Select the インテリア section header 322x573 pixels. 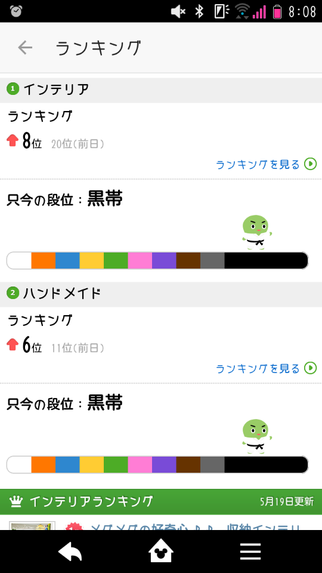point(161,90)
